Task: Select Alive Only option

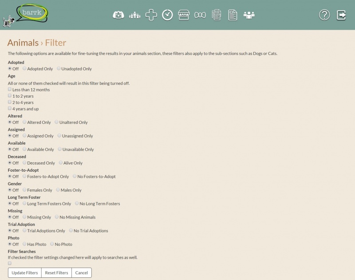Action: tap(61, 162)
